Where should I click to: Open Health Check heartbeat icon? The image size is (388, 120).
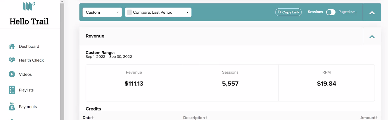[12, 60]
